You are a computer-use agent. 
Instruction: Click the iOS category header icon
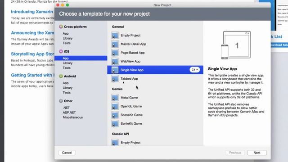(x=61, y=51)
